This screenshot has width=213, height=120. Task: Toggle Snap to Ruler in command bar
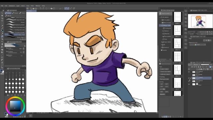click(66, 8)
